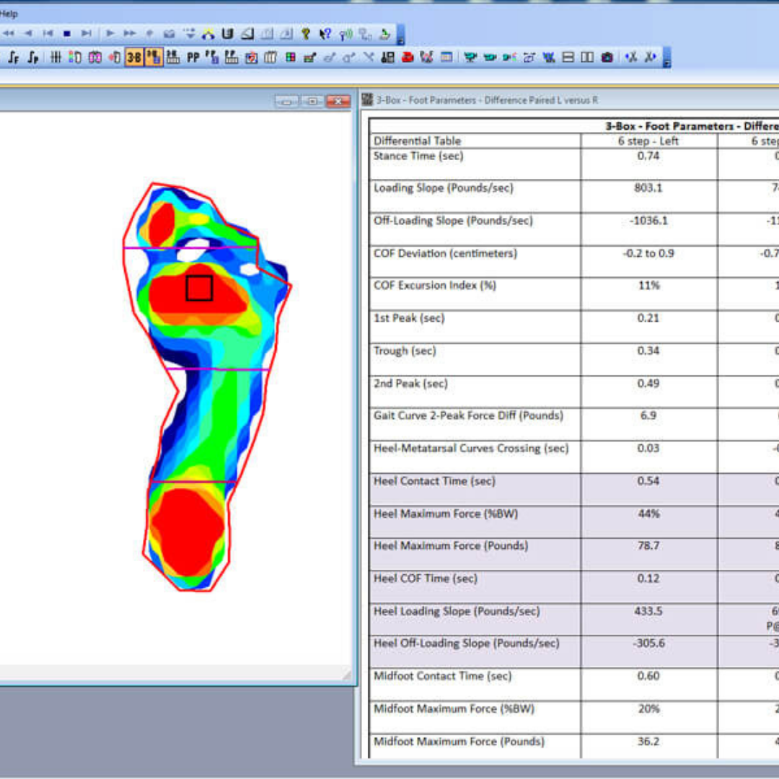Toggle the highlighted 3-B (3-Box) icon
This screenshot has width=779, height=779.
pyautogui.click(x=134, y=58)
